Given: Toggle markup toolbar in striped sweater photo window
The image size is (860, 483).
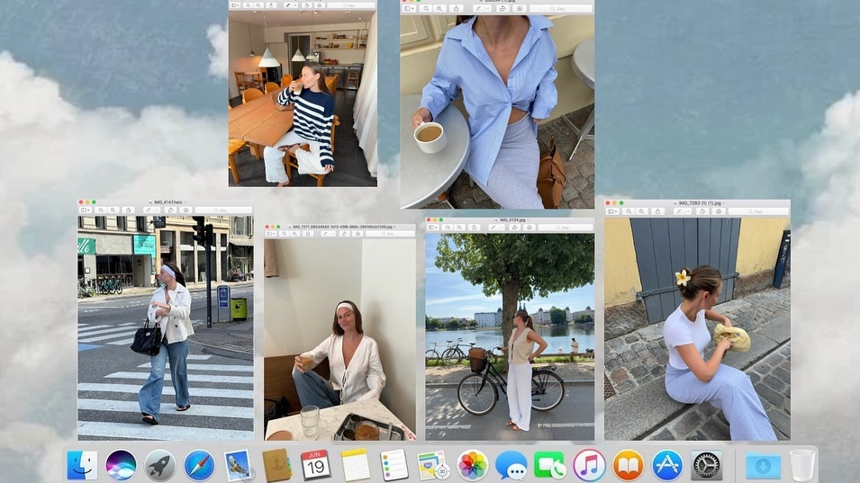Looking at the screenshot, I should click(321, 4).
